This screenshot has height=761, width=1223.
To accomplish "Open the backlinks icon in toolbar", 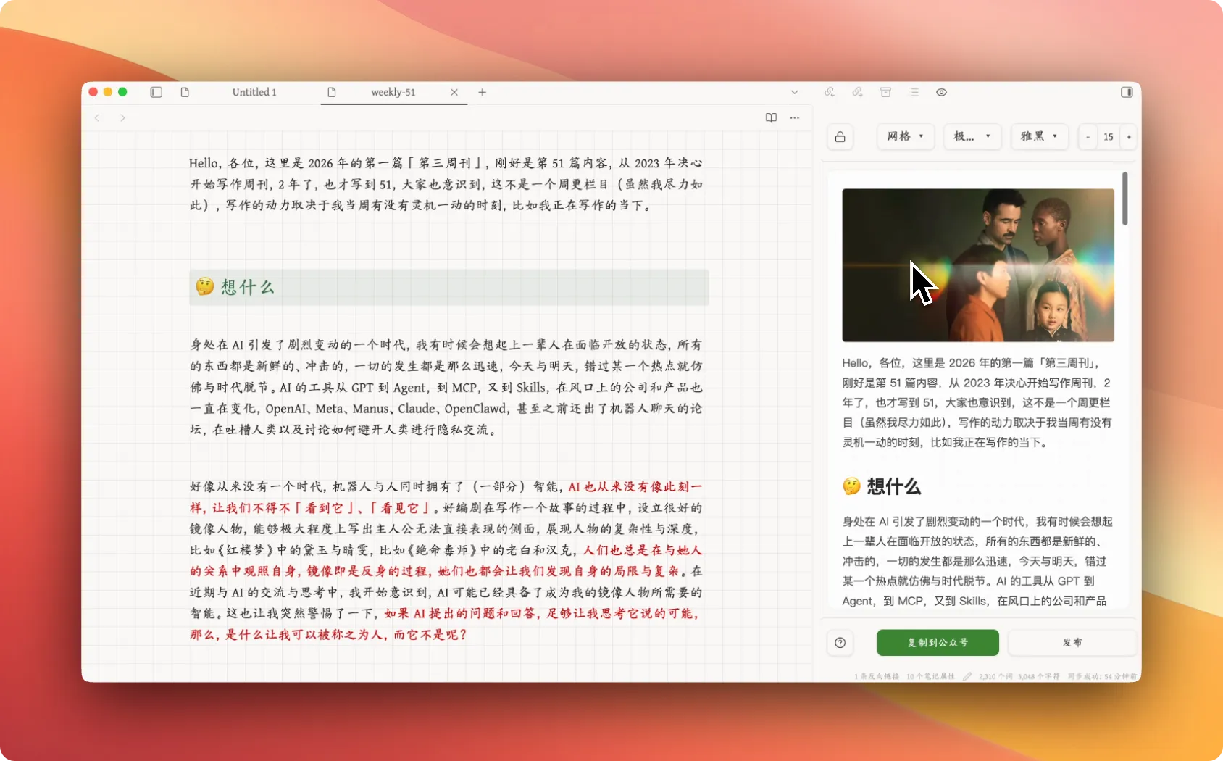I will [830, 92].
